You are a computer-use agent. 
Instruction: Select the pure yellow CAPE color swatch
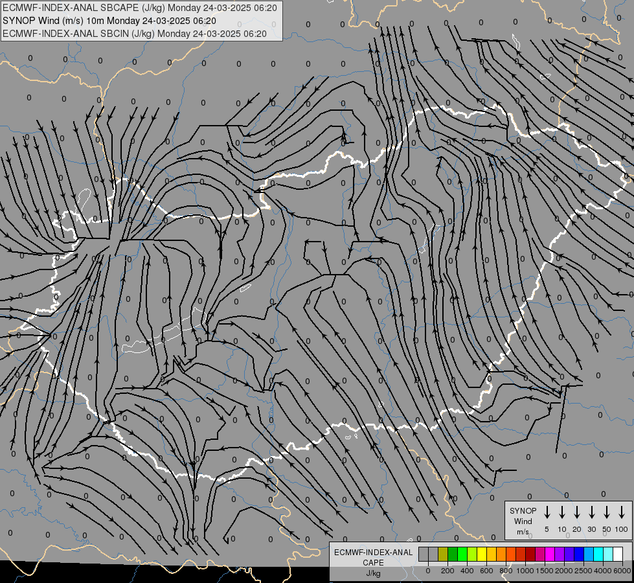click(x=482, y=554)
